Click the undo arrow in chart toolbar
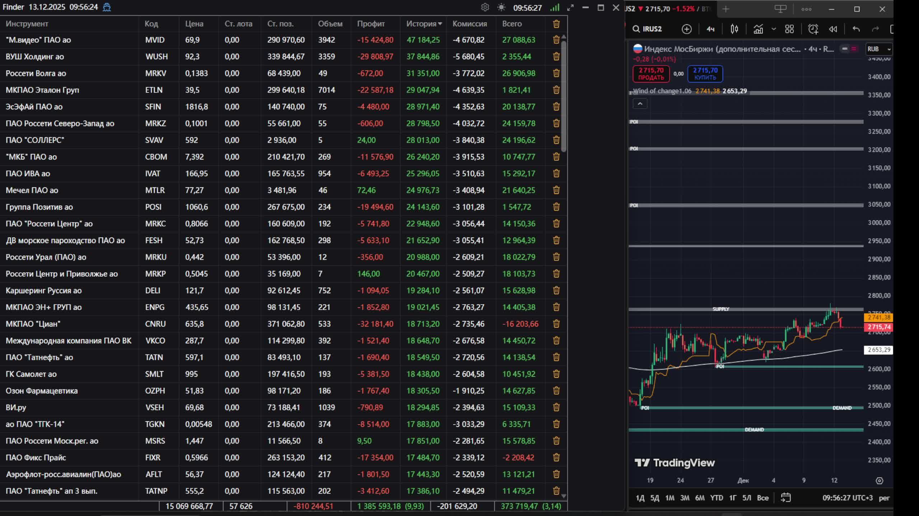The image size is (919, 516). tap(856, 29)
